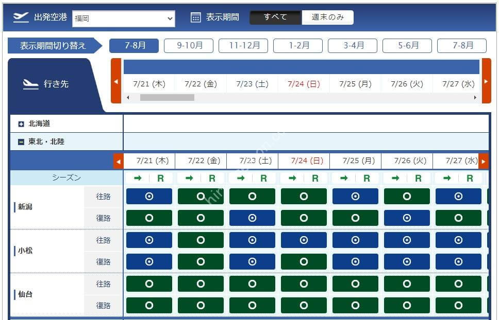Select 小松 往路 availability for 7/24

(x=304, y=240)
